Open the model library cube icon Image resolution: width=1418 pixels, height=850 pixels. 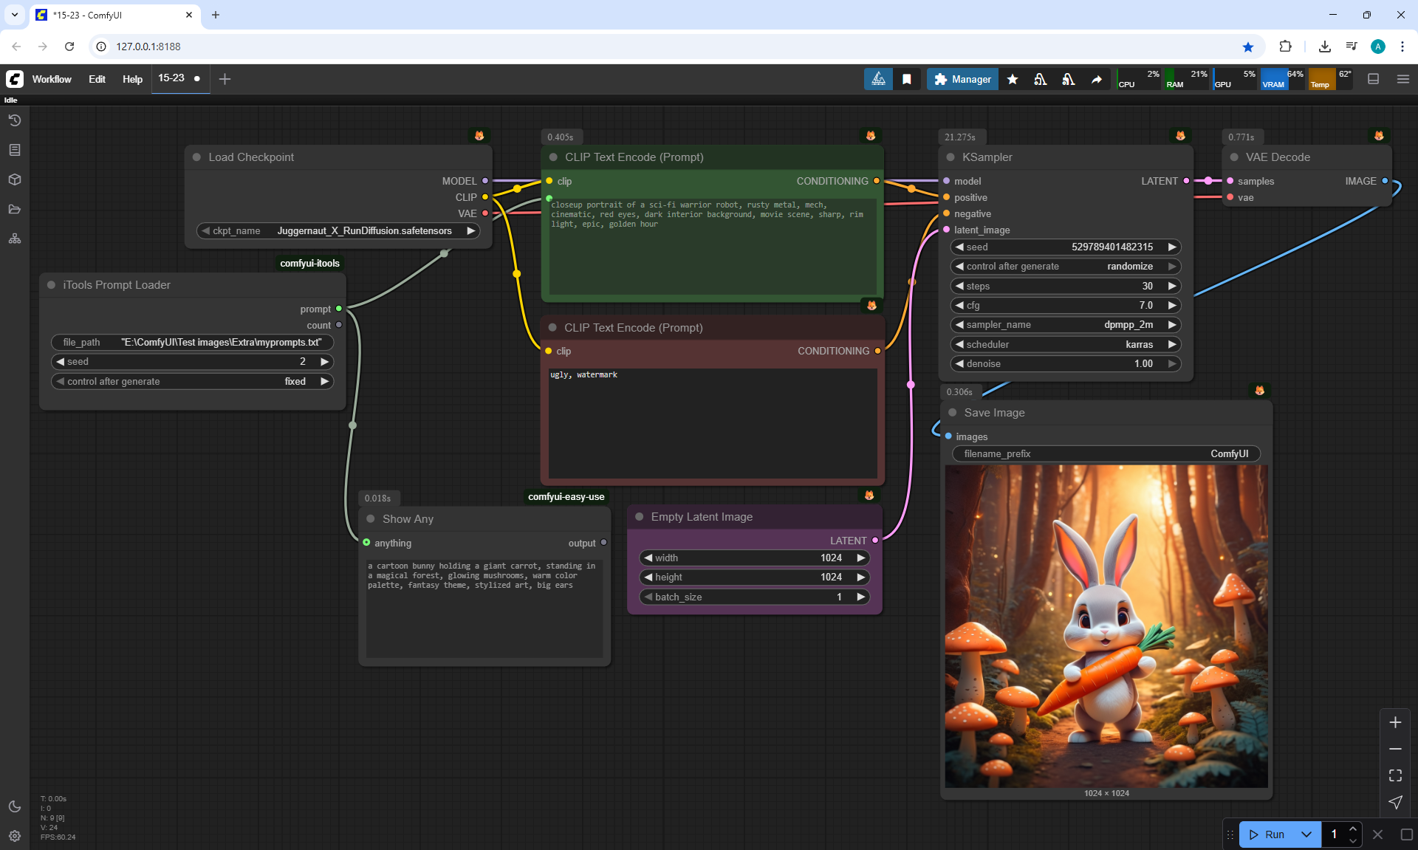15,179
